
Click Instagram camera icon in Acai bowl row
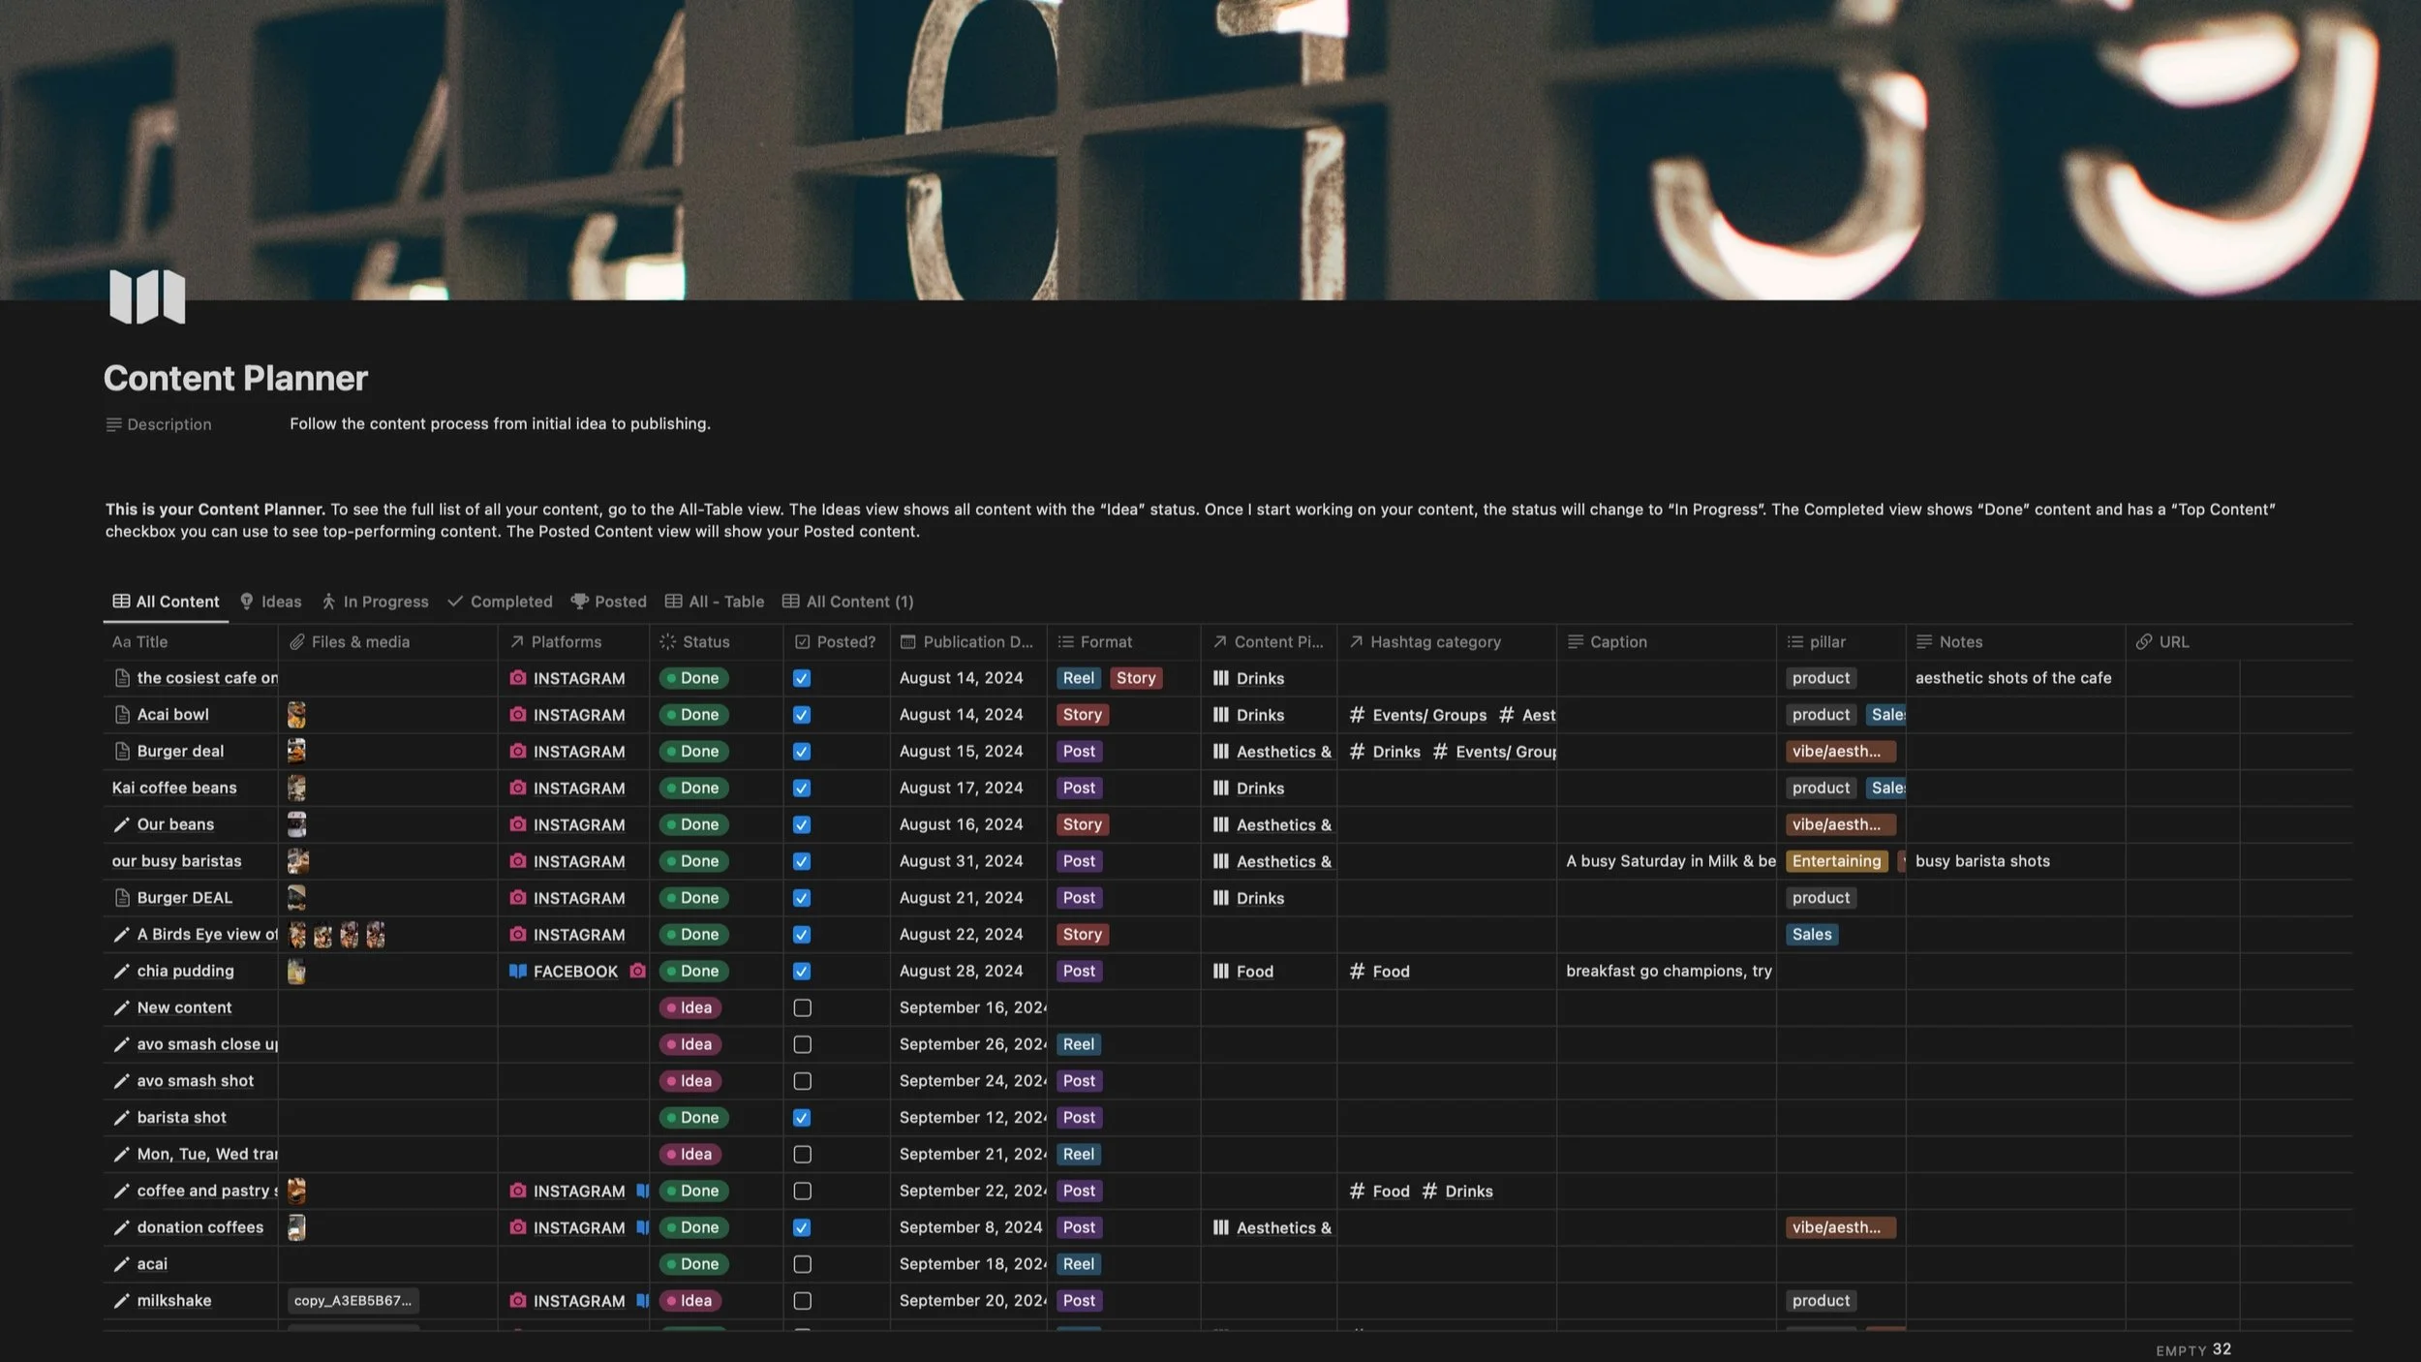point(518,715)
